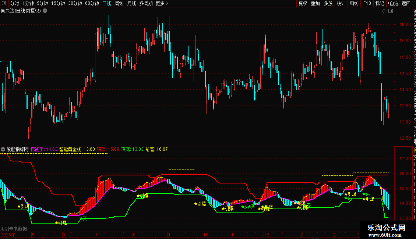This screenshot has height=239, width=416.
Task: Open the 画线 drawing tools
Action: tap(354, 3)
